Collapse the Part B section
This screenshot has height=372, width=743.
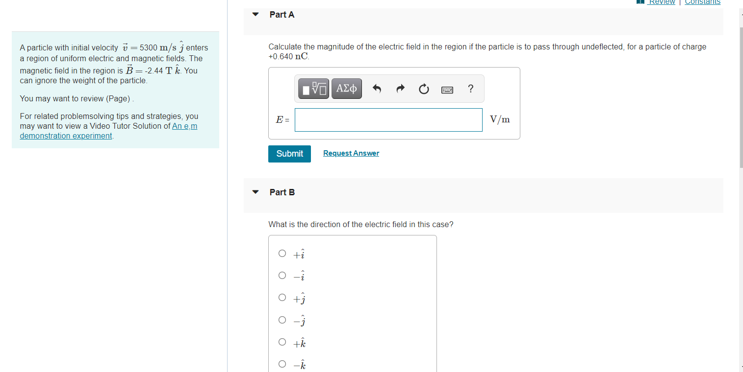[x=255, y=192]
